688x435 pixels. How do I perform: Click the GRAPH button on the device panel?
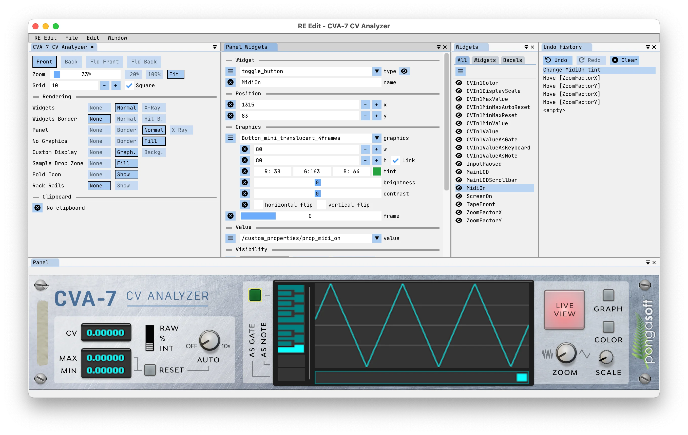608,295
